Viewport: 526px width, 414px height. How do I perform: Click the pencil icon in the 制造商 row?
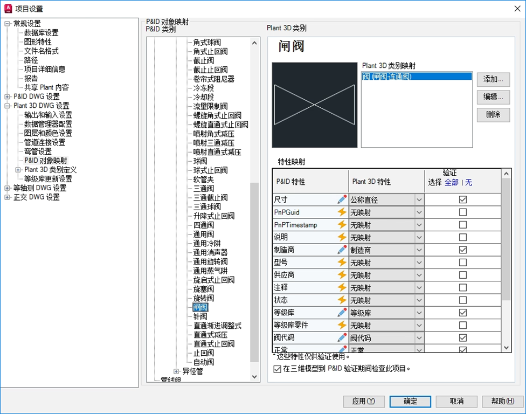pos(342,250)
